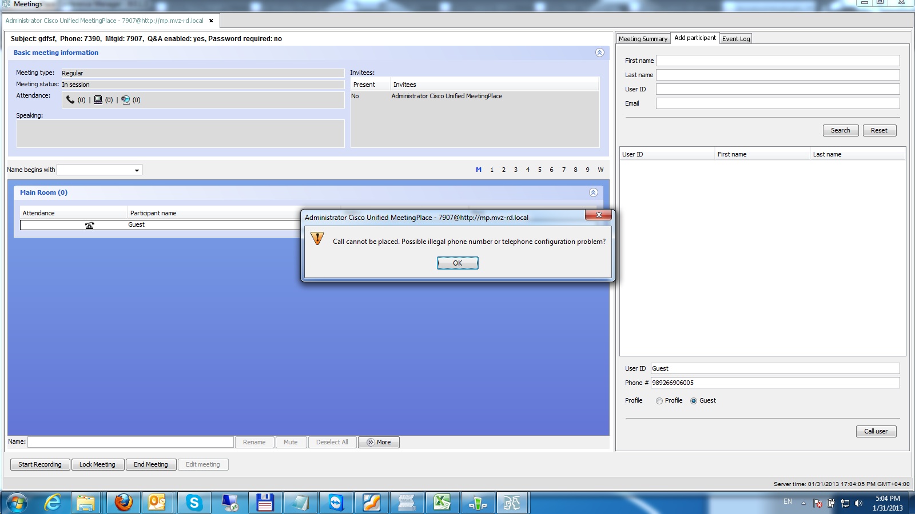
Task: Click the search-area User ID field
Action: (x=778, y=89)
